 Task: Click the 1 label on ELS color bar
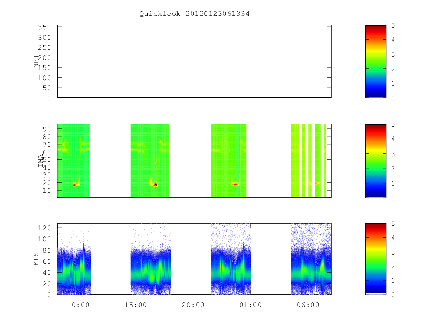(x=393, y=281)
